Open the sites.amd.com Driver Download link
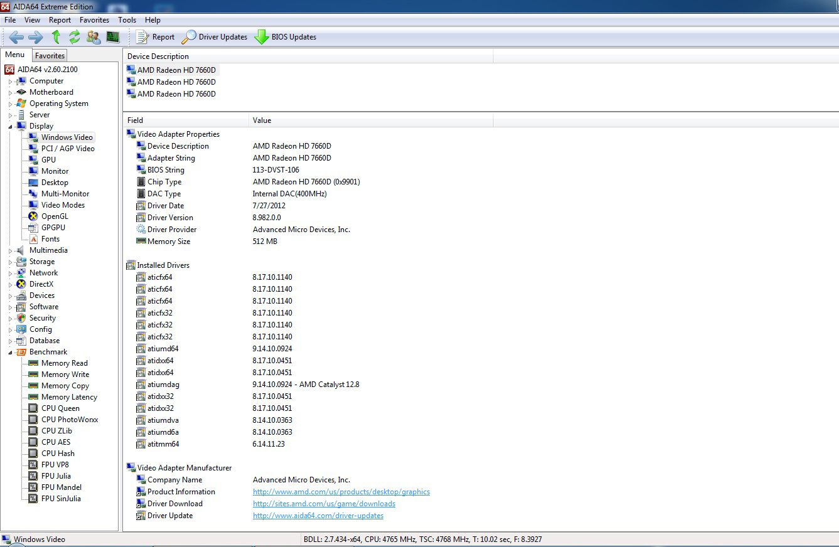 coord(324,504)
